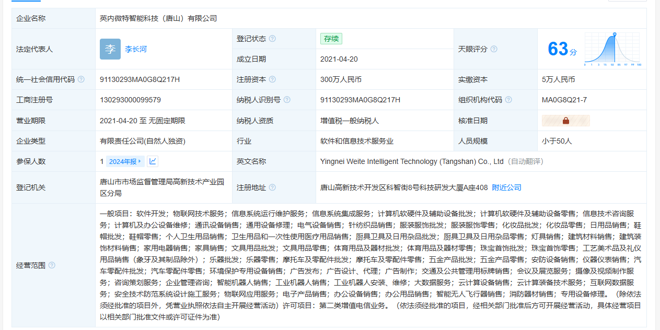Click the lock icon in 核准日期
This screenshot has width=660, height=330.
(x=566, y=121)
